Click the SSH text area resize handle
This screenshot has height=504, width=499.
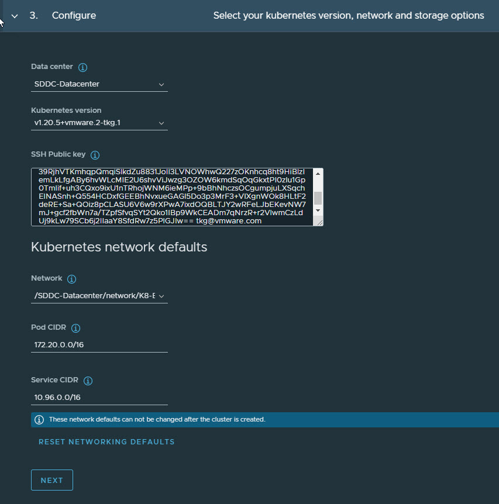[x=319, y=222]
